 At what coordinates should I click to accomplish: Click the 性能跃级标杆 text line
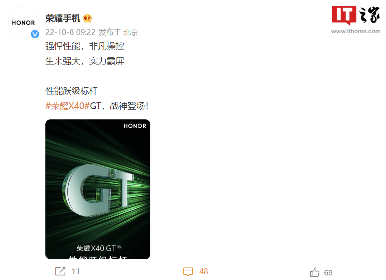pyautogui.click(x=72, y=91)
